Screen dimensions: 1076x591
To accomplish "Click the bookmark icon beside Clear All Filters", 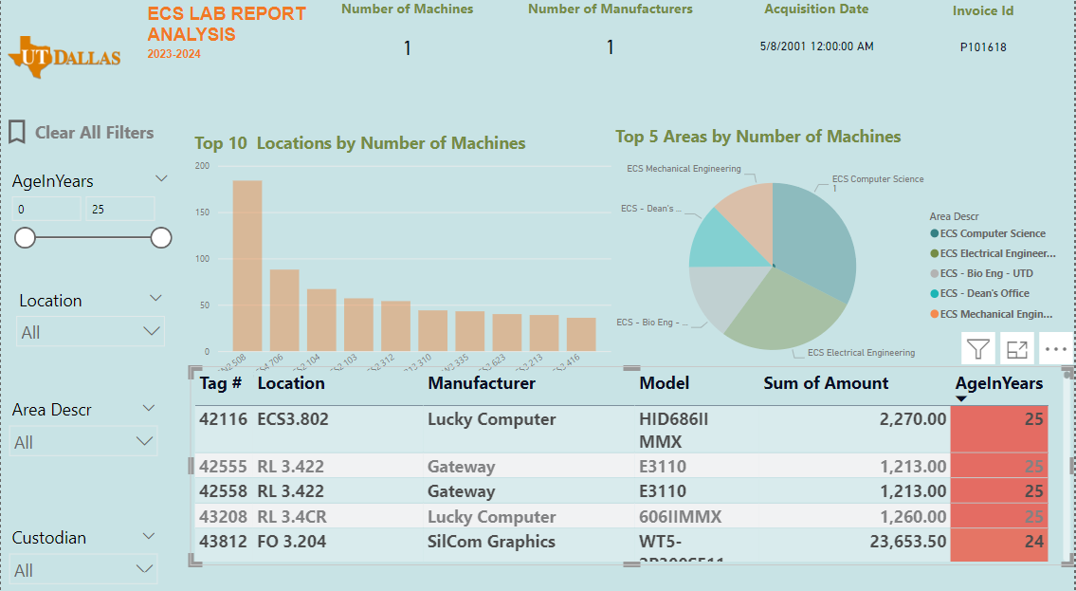I will click(x=17, y=132).
